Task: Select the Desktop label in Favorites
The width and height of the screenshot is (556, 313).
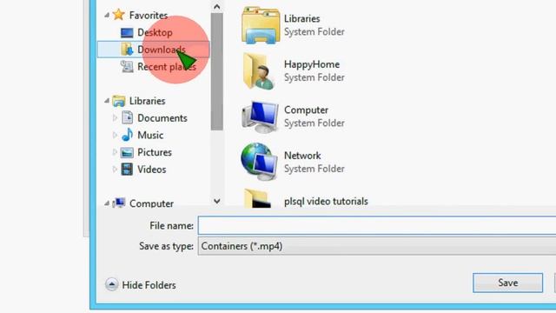Action: (155, 33)
